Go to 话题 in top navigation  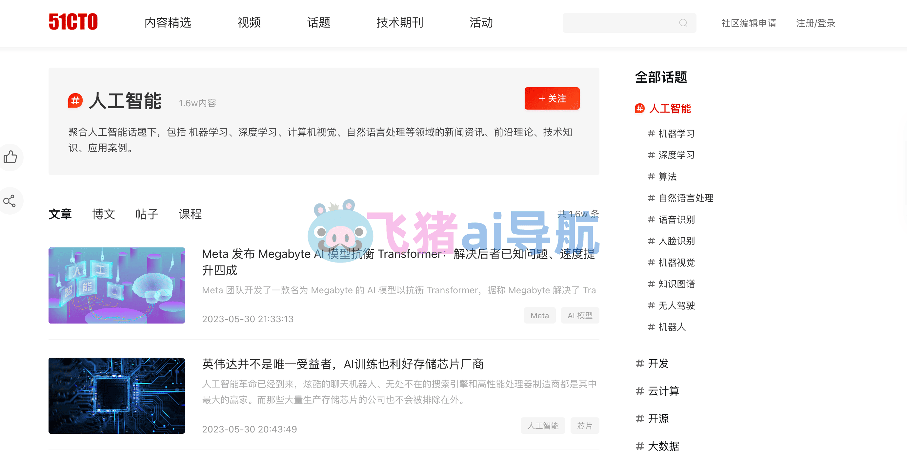319,23
